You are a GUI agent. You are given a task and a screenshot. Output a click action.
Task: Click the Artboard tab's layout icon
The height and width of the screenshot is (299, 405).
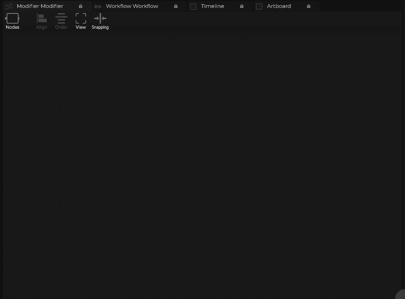coord(259,6)
